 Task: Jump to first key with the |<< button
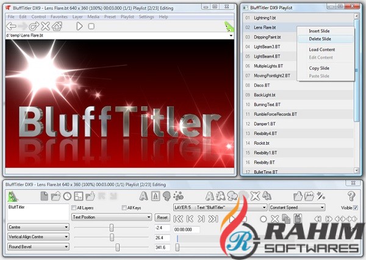click(x=179, y=219)
